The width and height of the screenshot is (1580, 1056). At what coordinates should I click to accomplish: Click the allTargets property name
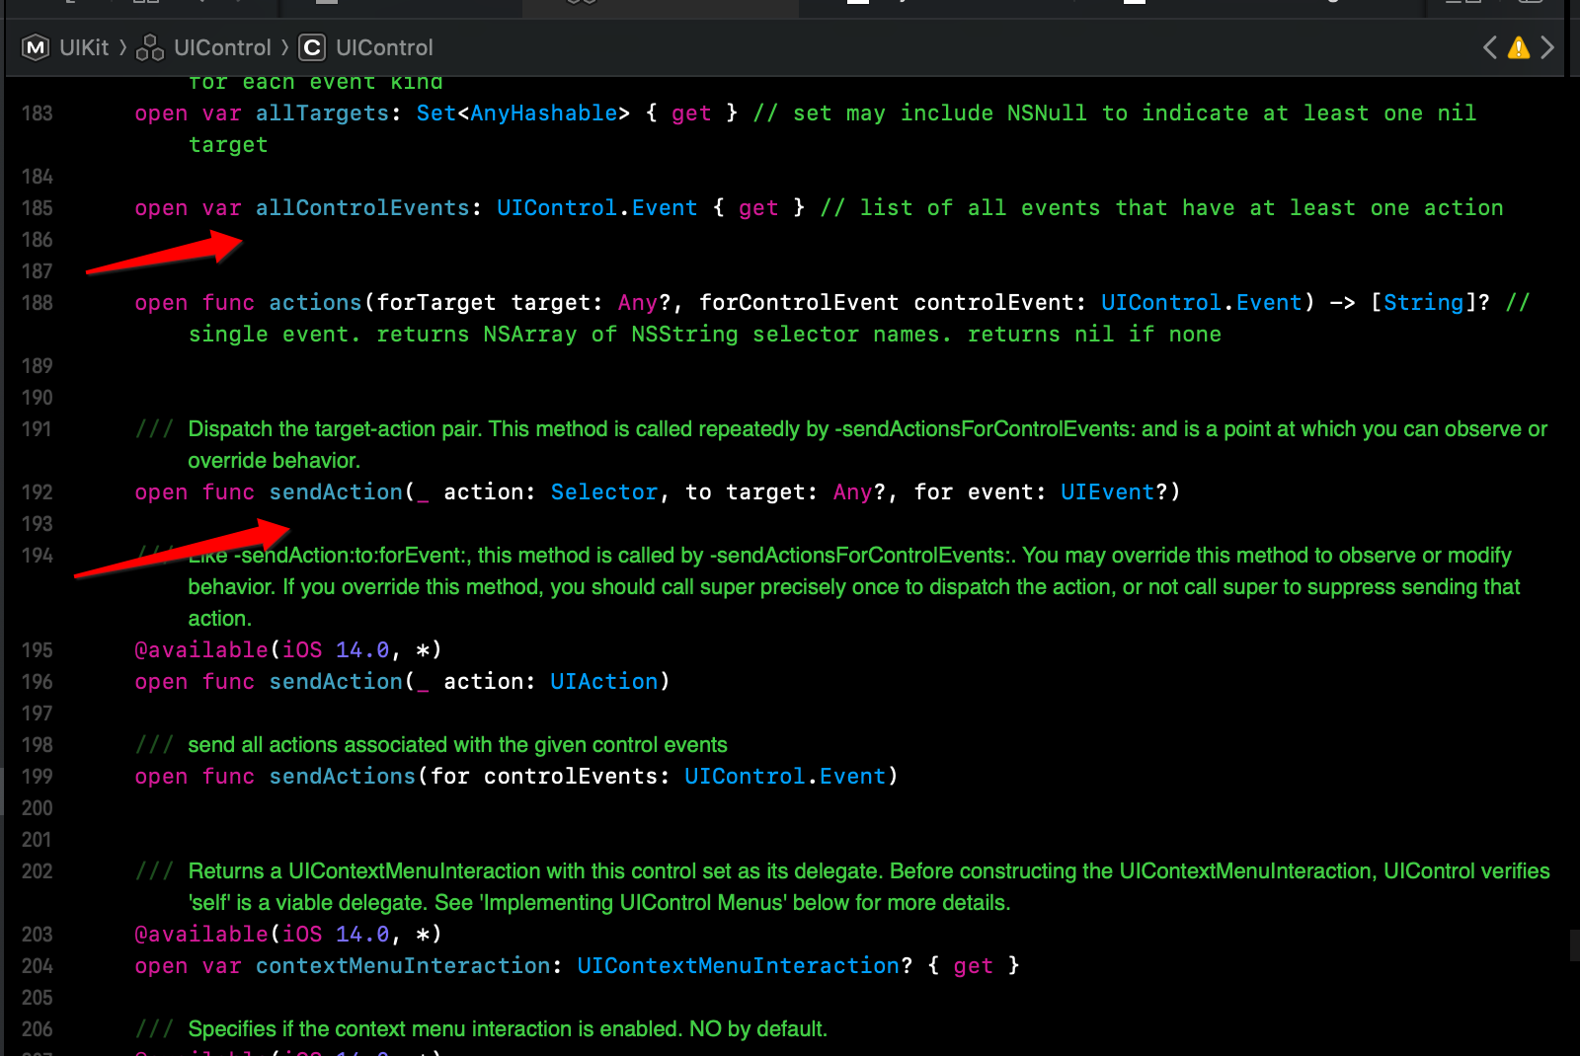click(323, 113)
